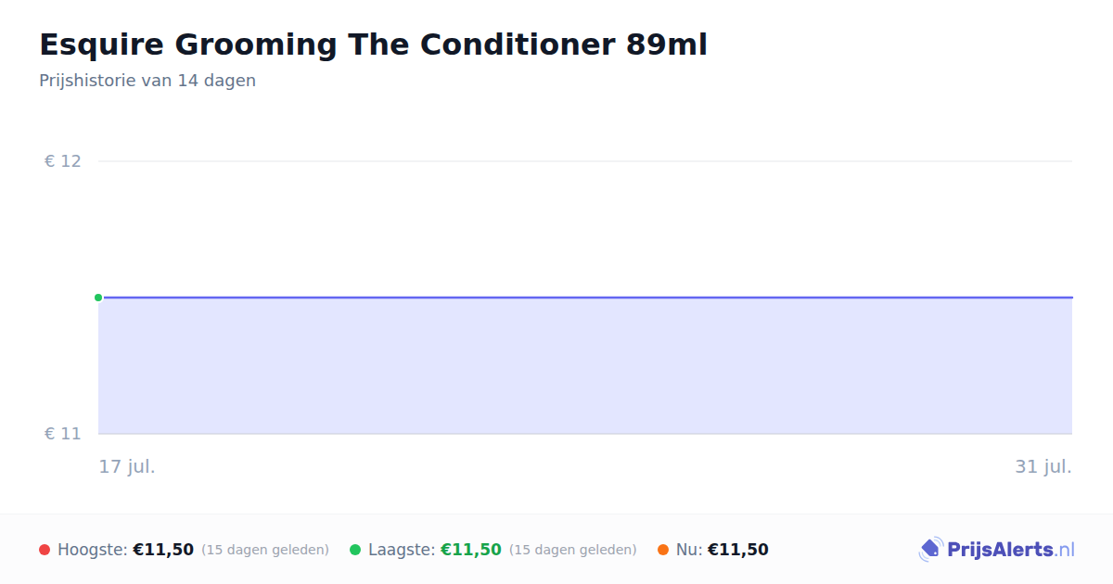The image size is (1113, 584).
Task: Click the Hoogste €11,50 price value
Action: point(163,550)
